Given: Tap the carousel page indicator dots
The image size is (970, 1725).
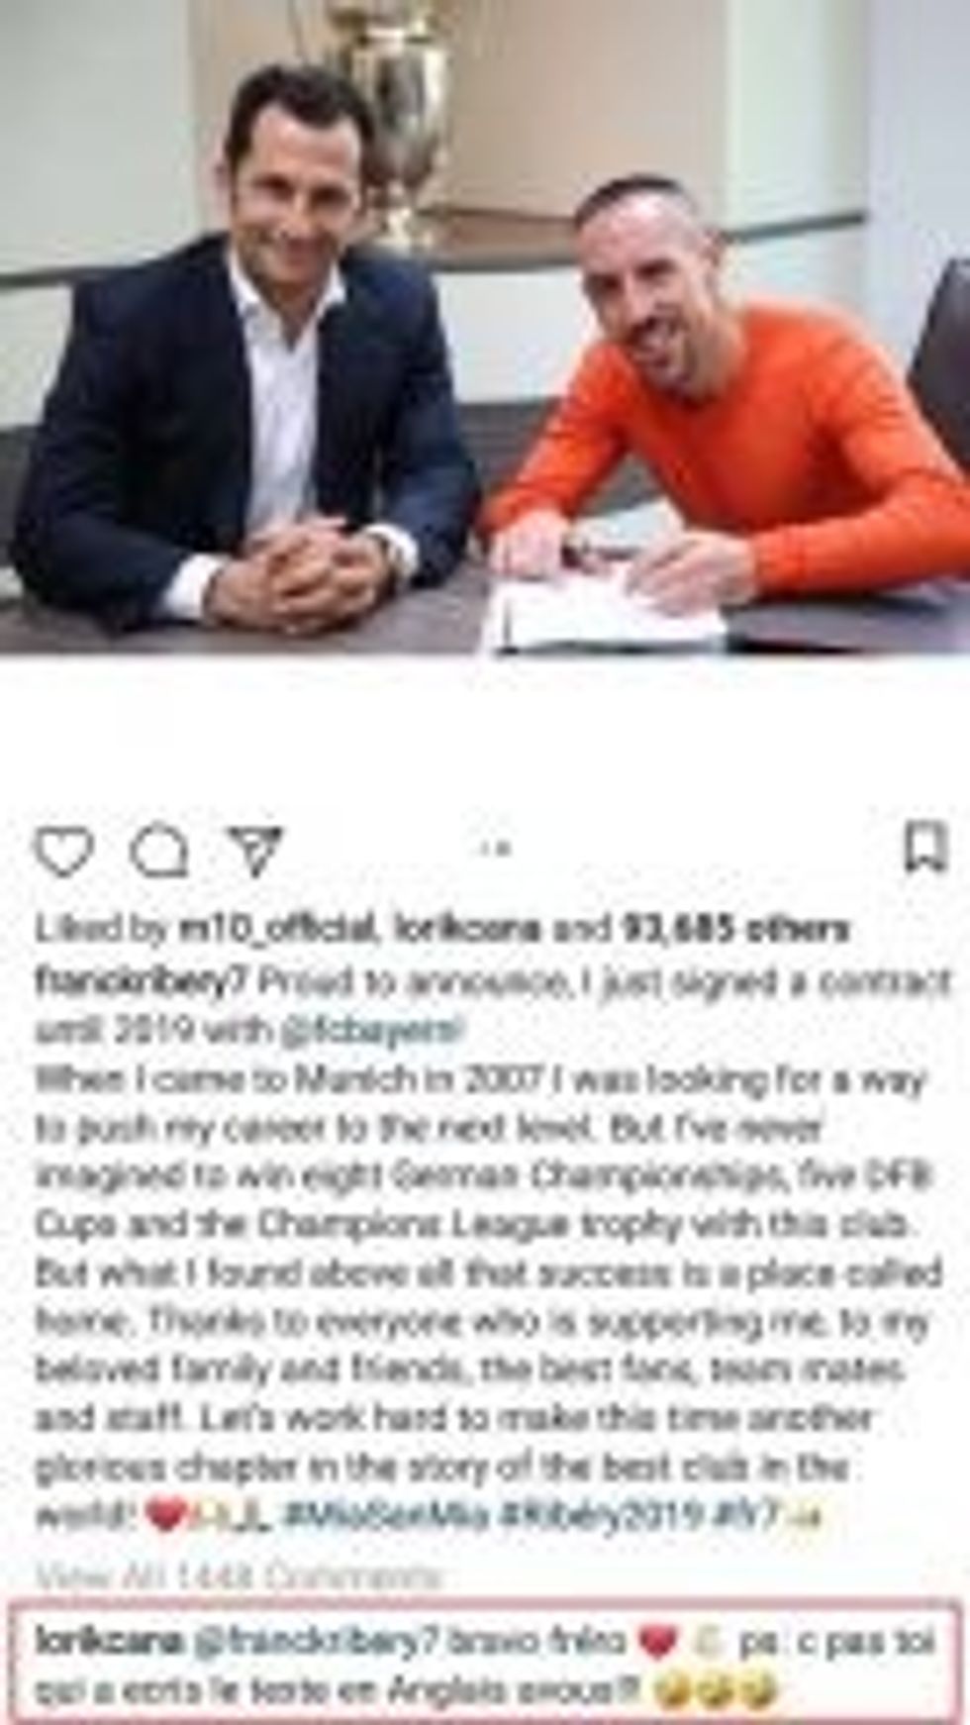Looking at the screenshot, I should coord(495,849).
